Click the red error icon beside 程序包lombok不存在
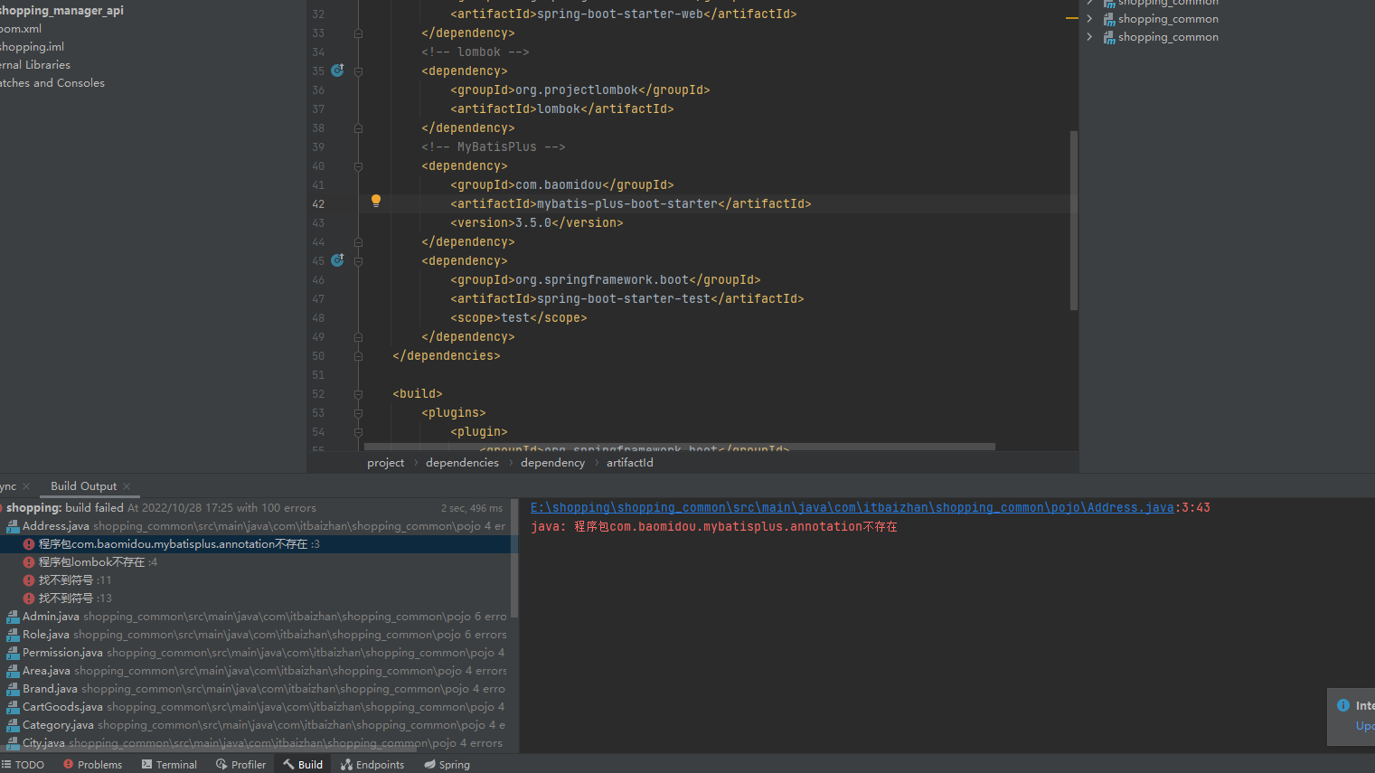The width and height of the screenshot is (1375, 773). pyautogui.click(x=29, y=562)
